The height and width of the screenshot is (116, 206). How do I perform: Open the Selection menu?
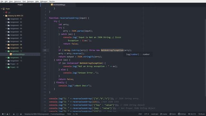click(18, 1)
